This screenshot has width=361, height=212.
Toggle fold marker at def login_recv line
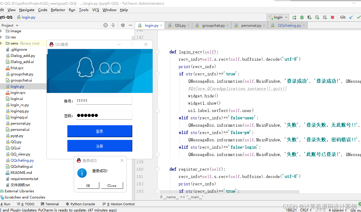pyautogui.click(x=158, y=52)
